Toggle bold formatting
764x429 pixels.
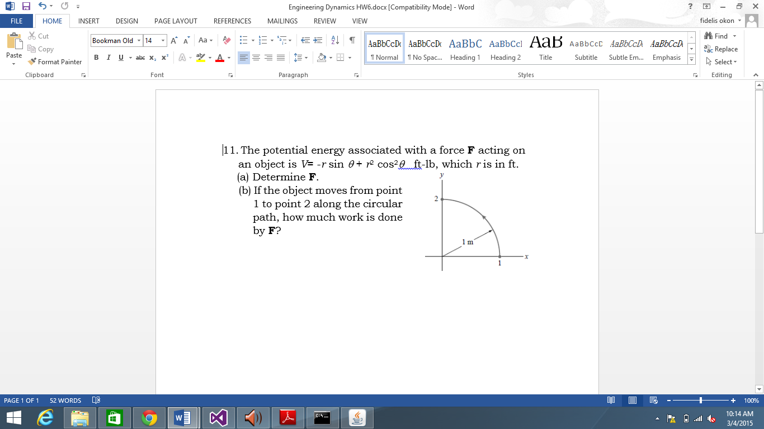[96, 57]
